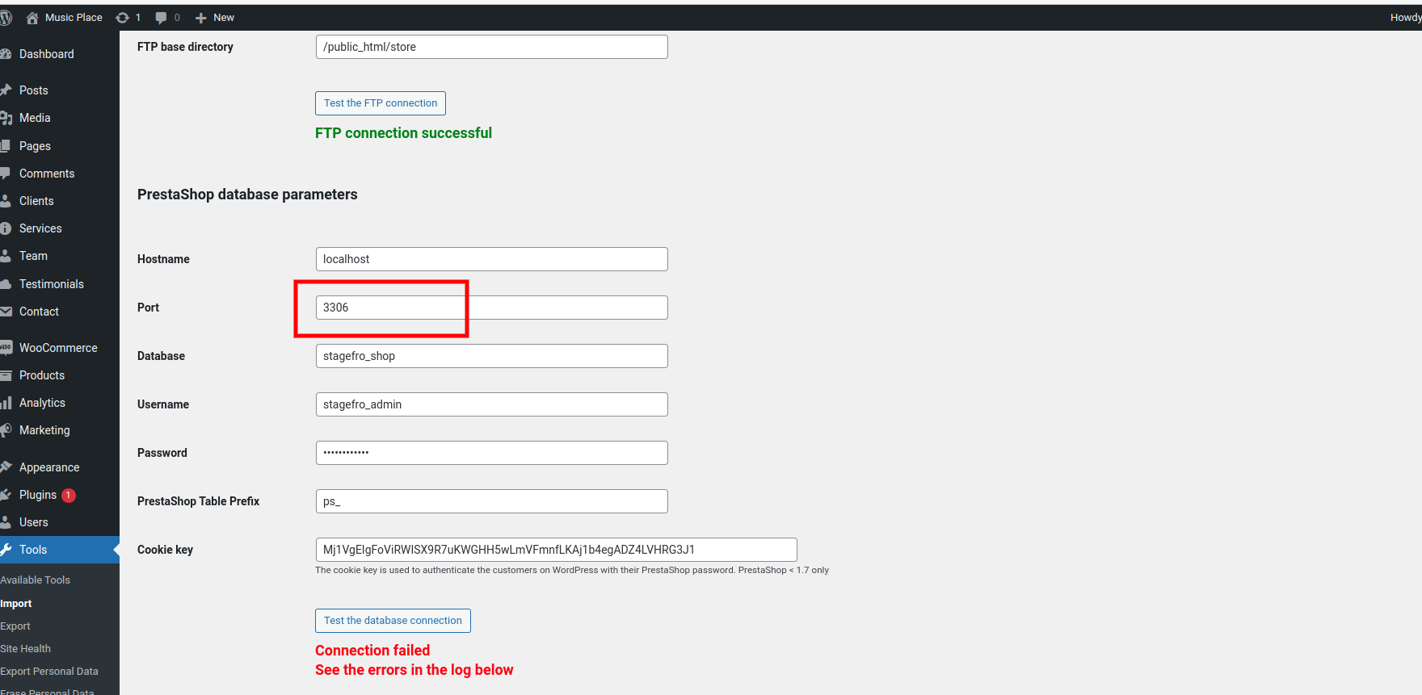Click Test the database connection button

[393, 621]
